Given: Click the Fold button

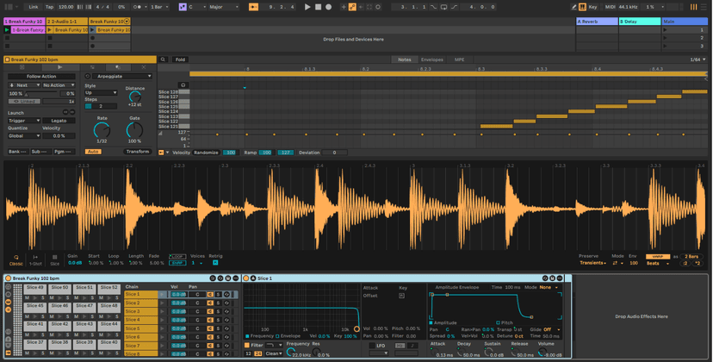Looking at the screenshot, I should coord(180,59).
